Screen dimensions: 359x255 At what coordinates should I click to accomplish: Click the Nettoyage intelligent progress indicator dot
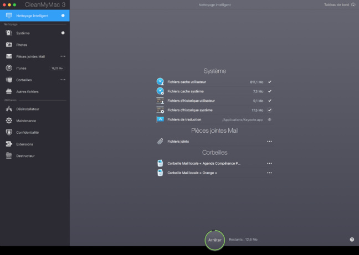[x=63, y=15]
